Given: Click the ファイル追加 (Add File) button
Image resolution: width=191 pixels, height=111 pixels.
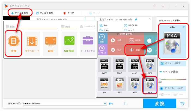Looking at the screenshot, I should click(19, 13).
